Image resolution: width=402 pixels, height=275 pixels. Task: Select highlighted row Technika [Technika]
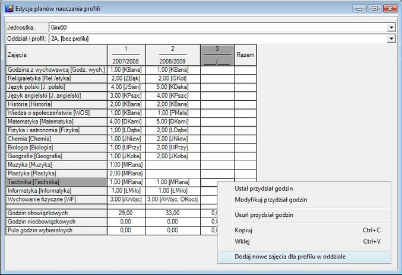pos(56,182)
